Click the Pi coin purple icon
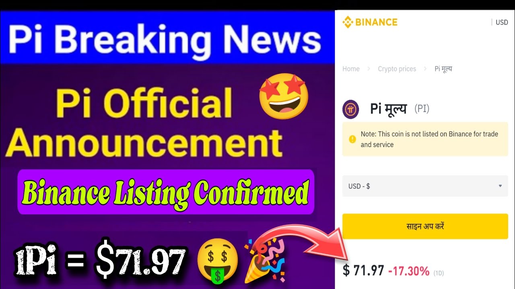The image size is (515, 289). 350,110
